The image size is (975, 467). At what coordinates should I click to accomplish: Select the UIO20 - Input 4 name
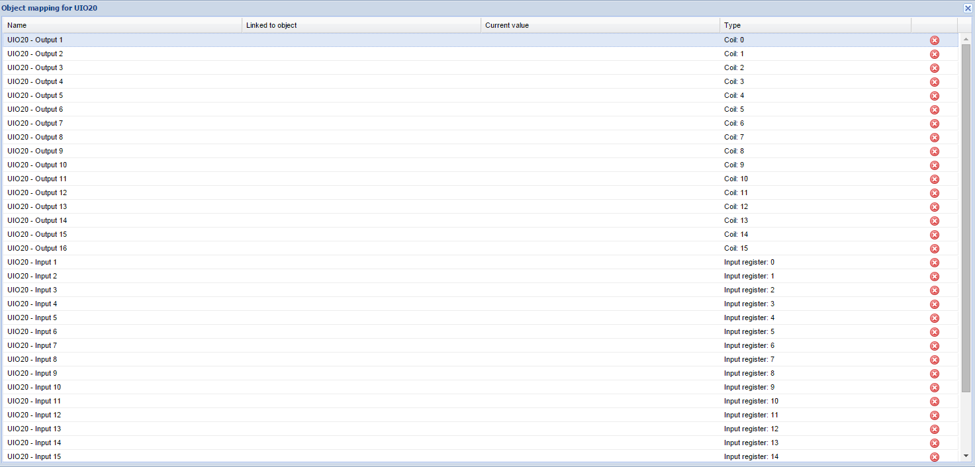click(x=32, y=304)
